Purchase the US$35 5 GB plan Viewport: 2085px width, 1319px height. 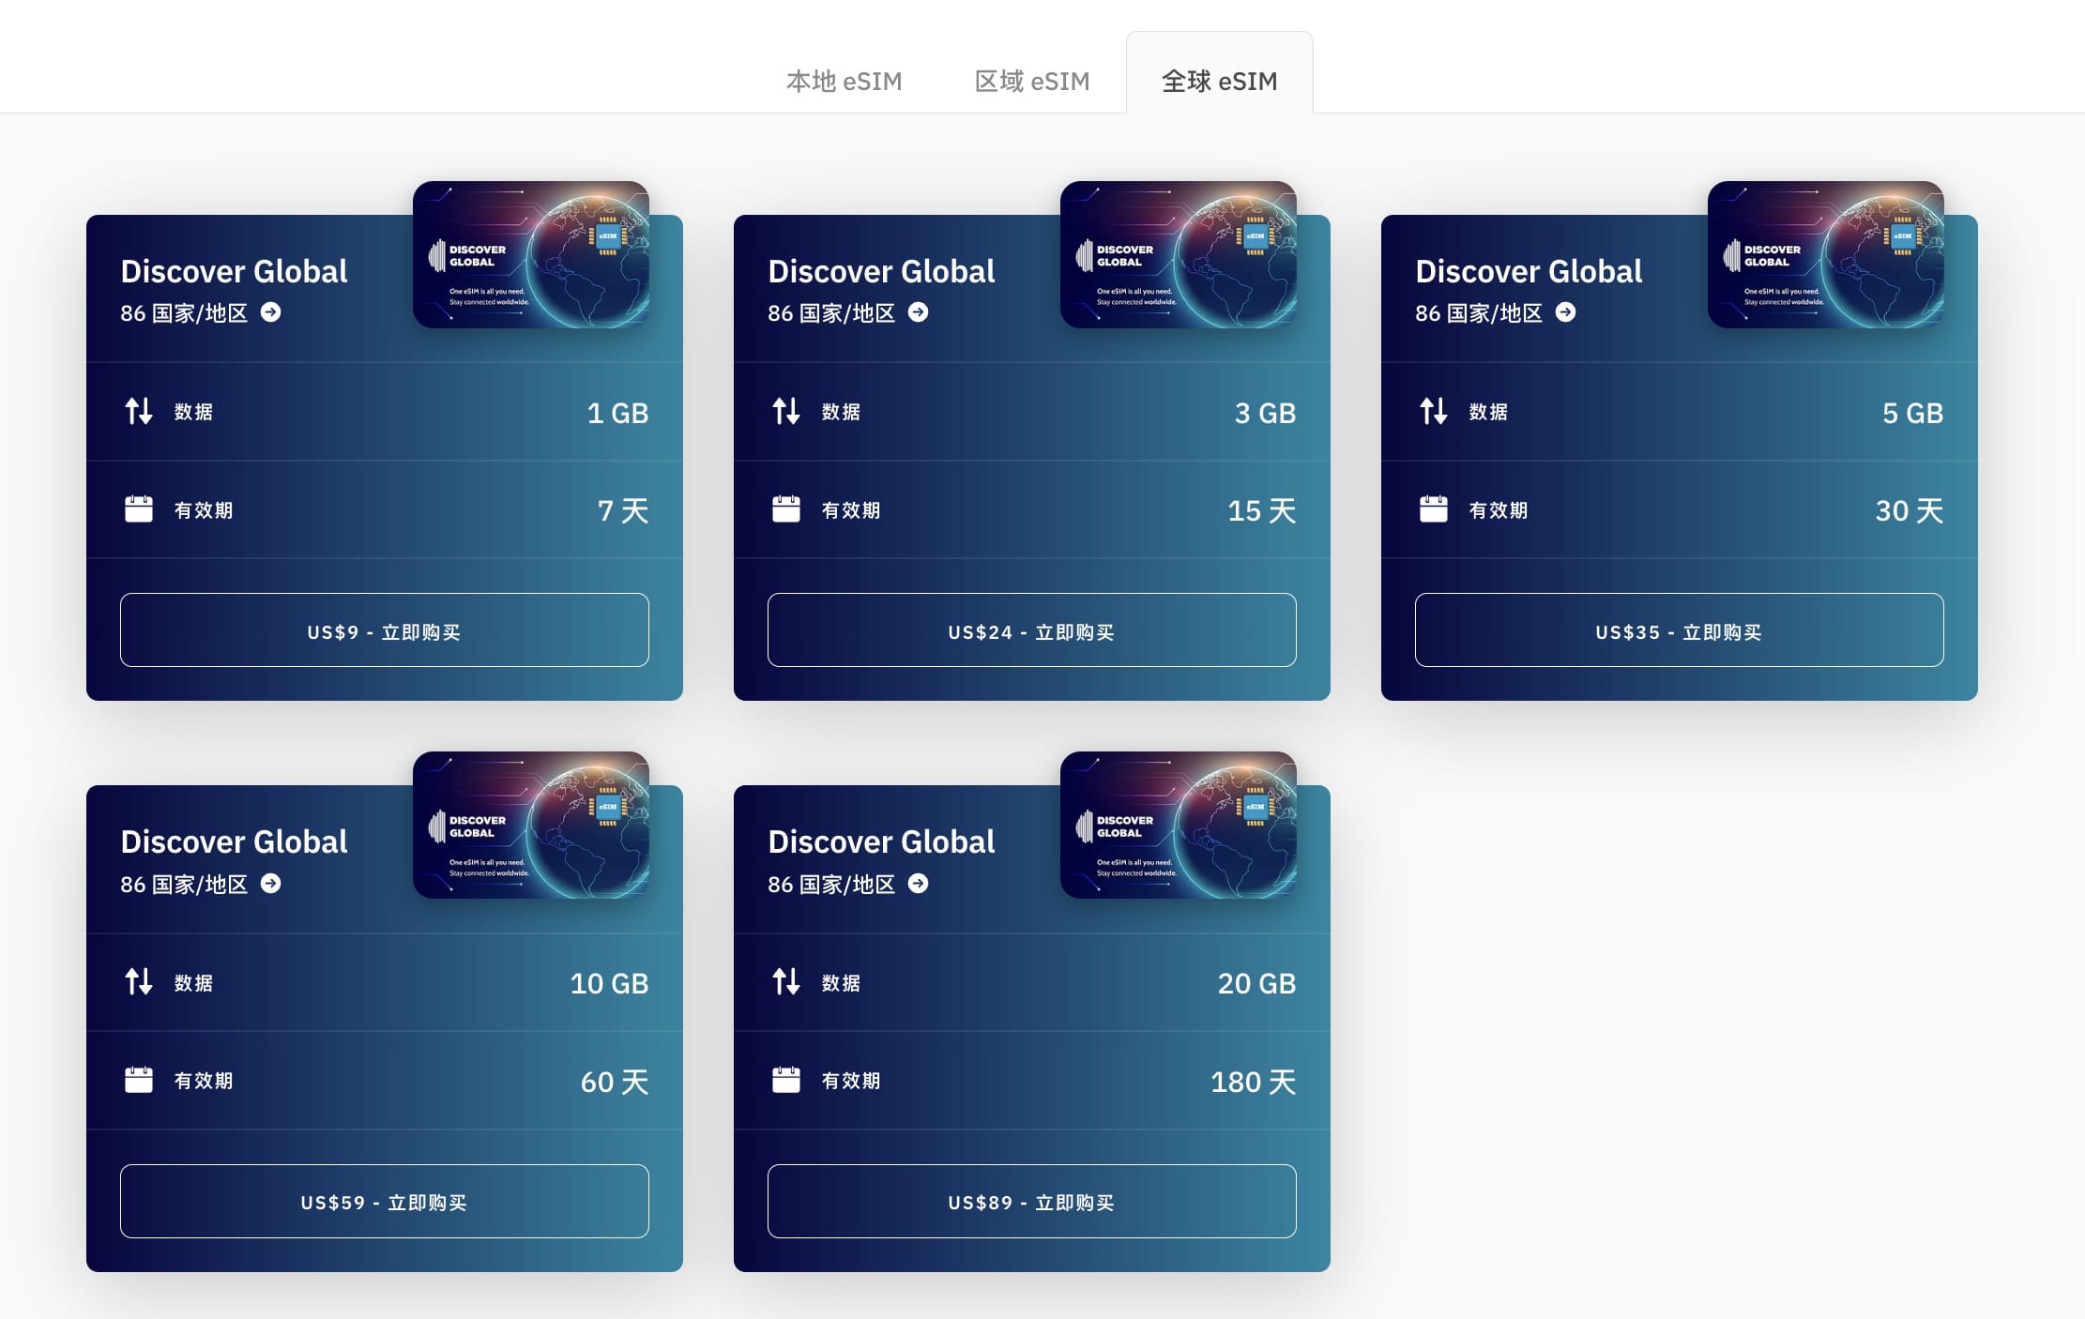tap(1679, 630)
